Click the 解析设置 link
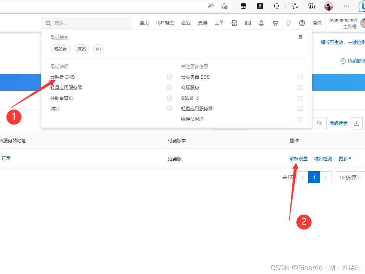Image resolution: width=365 pixels, height=274 pixels. coord(298,158)
